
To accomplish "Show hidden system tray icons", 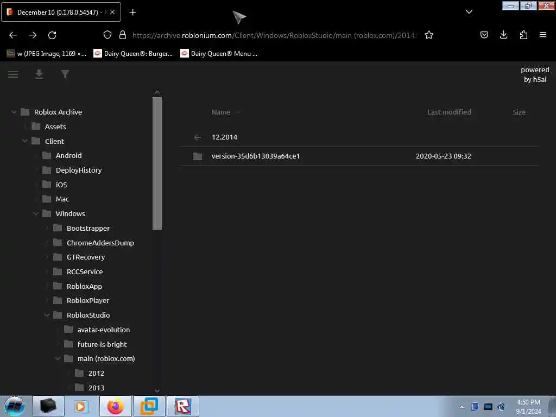I will tap(462, 407).
